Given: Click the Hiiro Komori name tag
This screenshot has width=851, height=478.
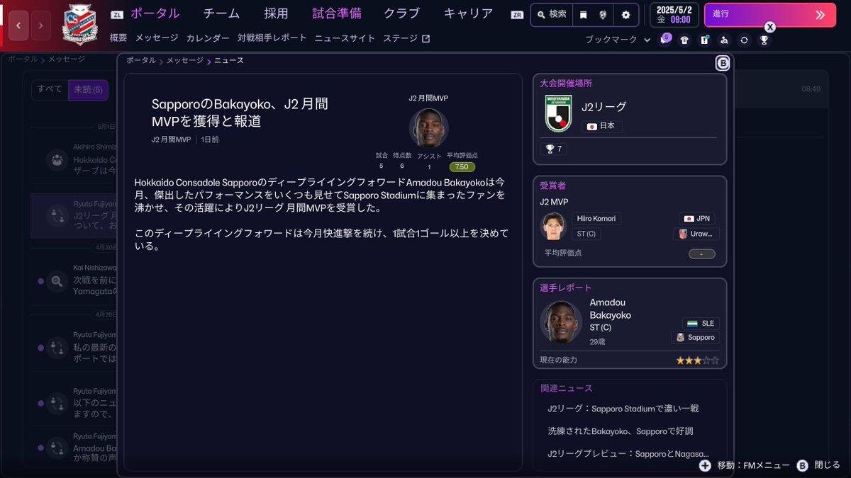Looking at the screenshot, I should click(x=596, y=219).
